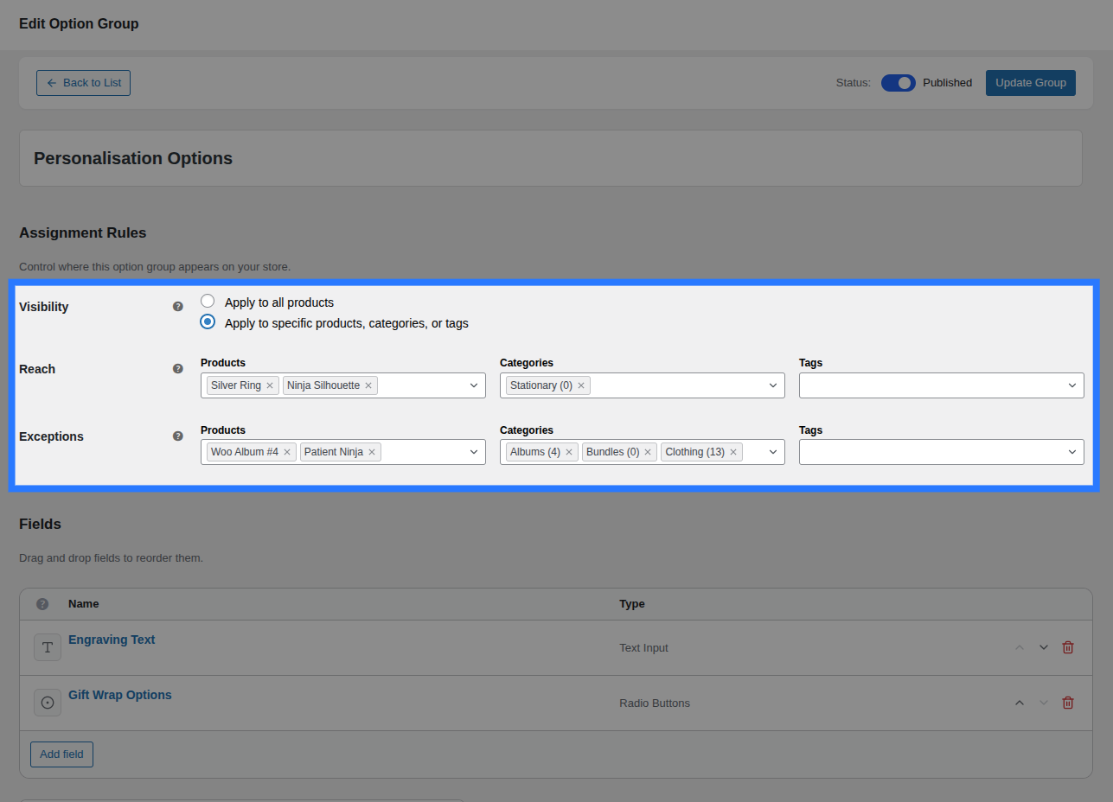Open the Visibility help tooltip icon
1113x802 pixels.
click(178, 307)
